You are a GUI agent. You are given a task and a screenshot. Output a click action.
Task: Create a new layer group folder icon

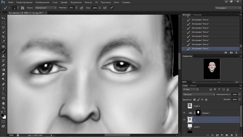[x=227, y=135]
